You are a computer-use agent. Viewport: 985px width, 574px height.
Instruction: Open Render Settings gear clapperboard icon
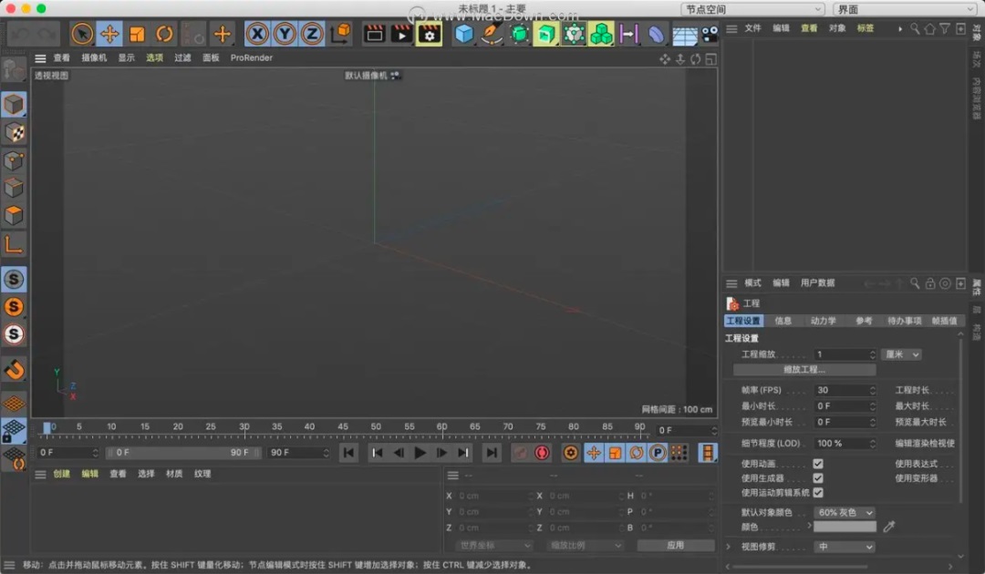coord(430,34)
